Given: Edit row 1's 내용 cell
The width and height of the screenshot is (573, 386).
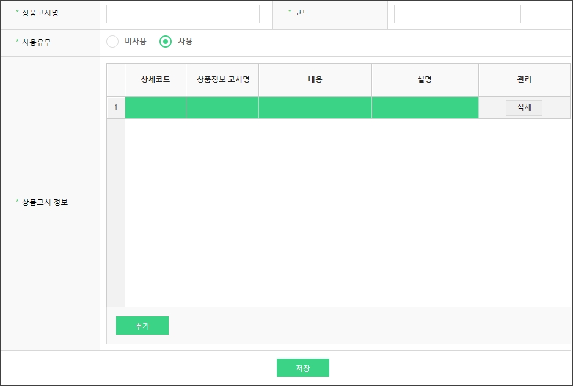Looking at the screenshot, I should 315,108.
